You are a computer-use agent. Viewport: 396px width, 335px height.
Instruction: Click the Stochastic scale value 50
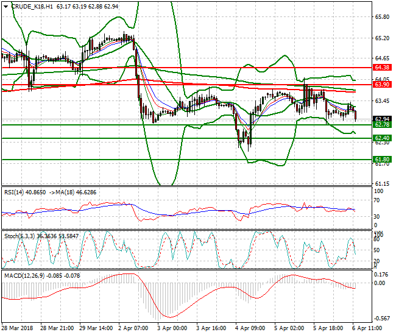[x=377, y=250]
